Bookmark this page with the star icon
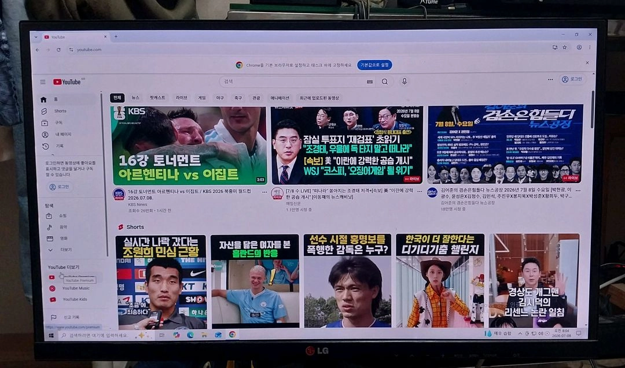 coord(565,47)
